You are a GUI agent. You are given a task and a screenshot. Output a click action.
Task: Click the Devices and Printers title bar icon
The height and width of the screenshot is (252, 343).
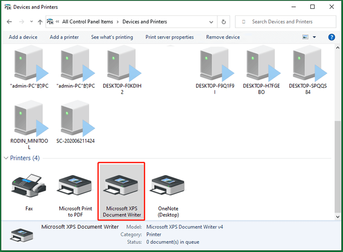[7, 7]
